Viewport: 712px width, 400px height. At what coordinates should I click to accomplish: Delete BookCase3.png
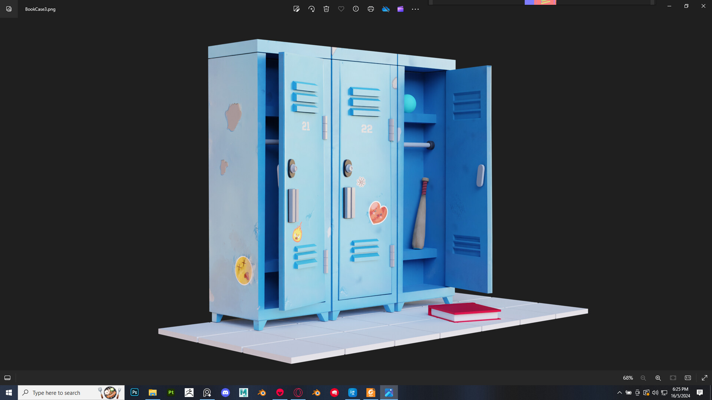(x=326, y=9)
